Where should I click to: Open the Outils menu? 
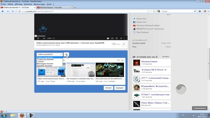click(49, 4)
